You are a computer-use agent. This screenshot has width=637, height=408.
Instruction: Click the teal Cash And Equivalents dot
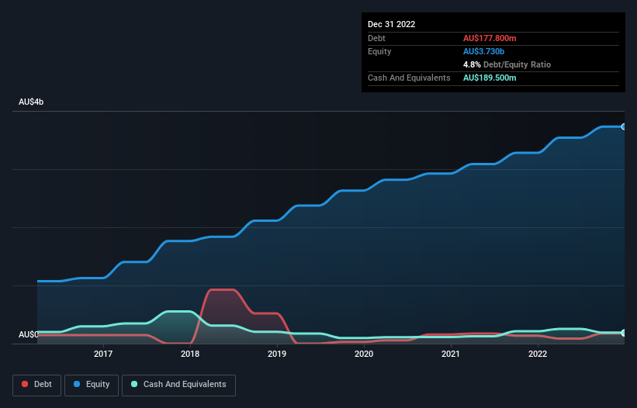pyautogui.click(x=134, y=384)
